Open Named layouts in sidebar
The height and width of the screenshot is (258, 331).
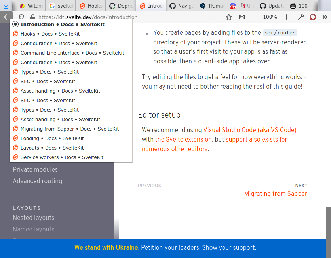(x=34, y=229)
